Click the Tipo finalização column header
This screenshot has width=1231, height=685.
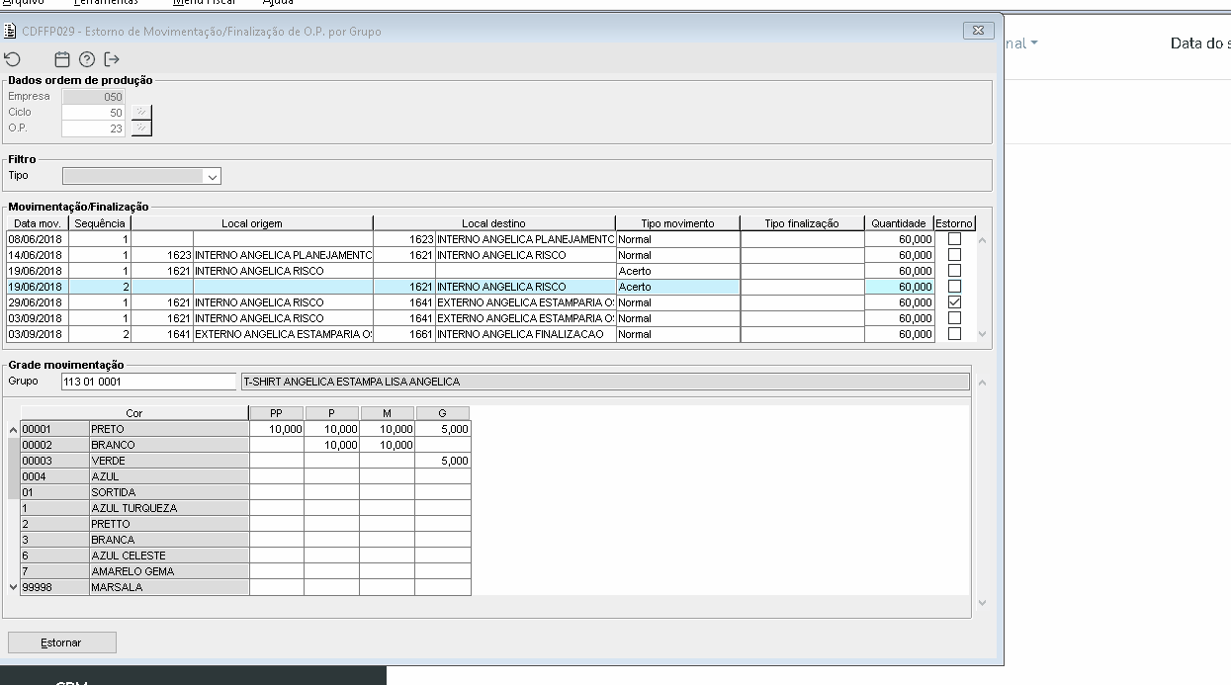point(802,223)
